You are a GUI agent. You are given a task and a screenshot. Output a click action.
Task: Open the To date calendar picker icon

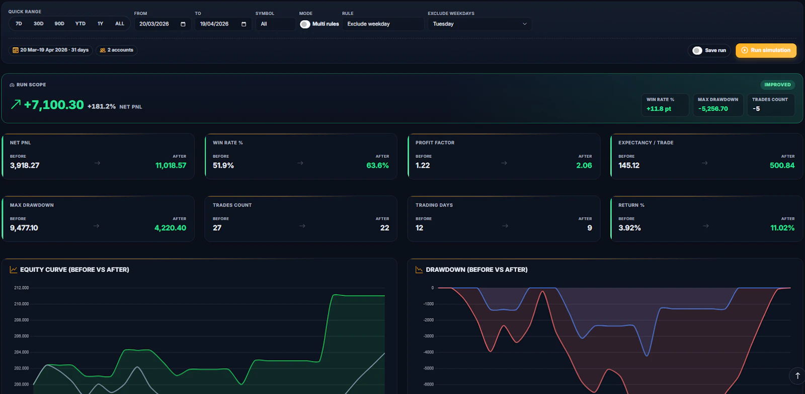click(244, 24)
